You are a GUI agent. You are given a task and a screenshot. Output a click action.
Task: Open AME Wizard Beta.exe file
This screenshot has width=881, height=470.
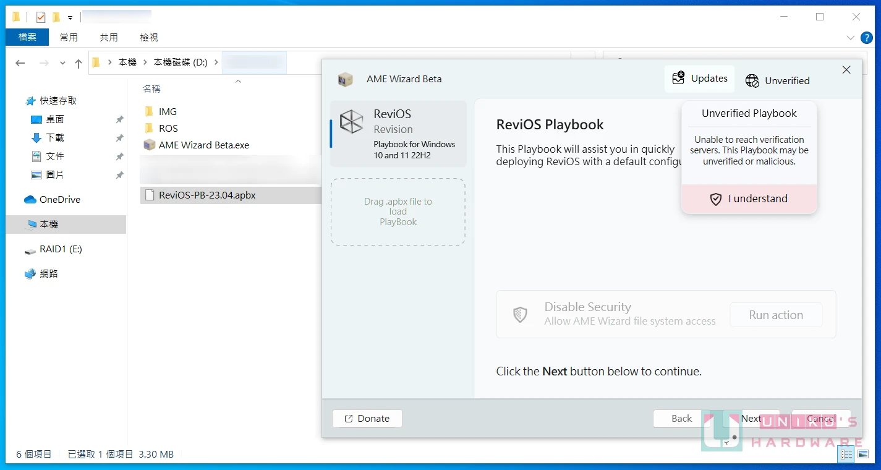pos(203,145)
